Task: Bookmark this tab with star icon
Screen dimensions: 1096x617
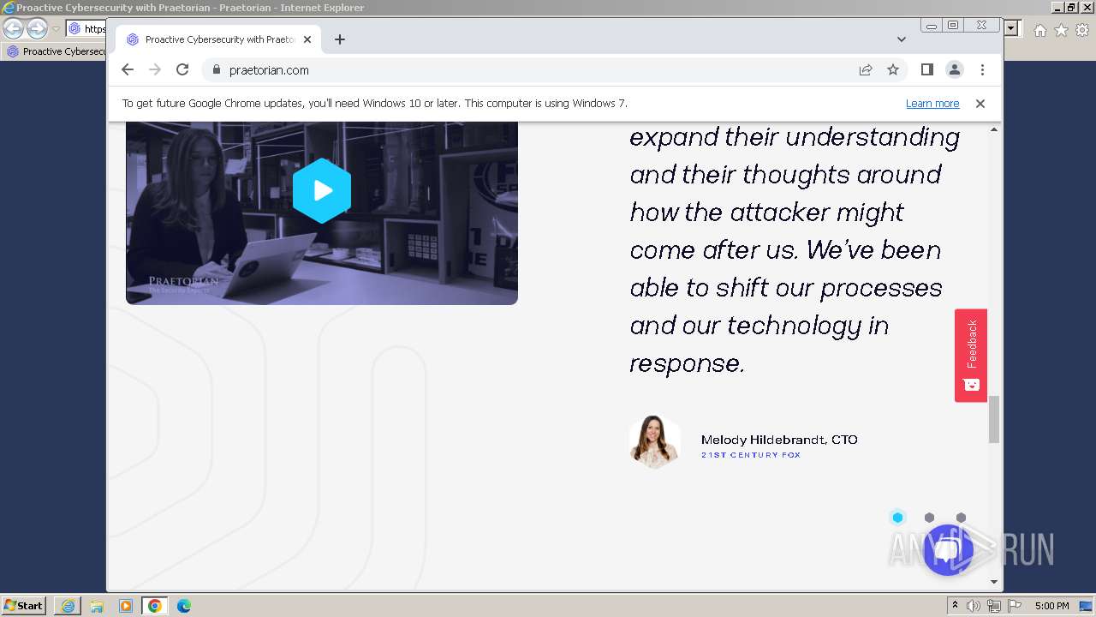Action: pyautogui.click(x=893, y=70)
